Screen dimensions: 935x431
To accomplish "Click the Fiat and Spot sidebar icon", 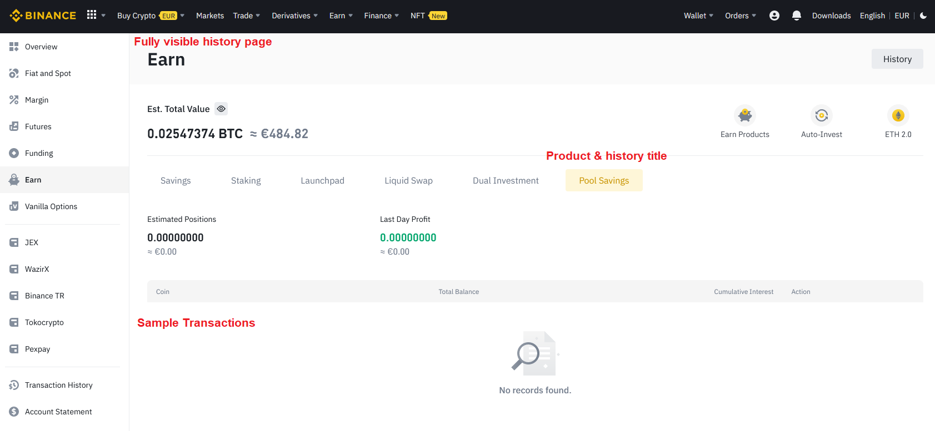I will point(14,73).
